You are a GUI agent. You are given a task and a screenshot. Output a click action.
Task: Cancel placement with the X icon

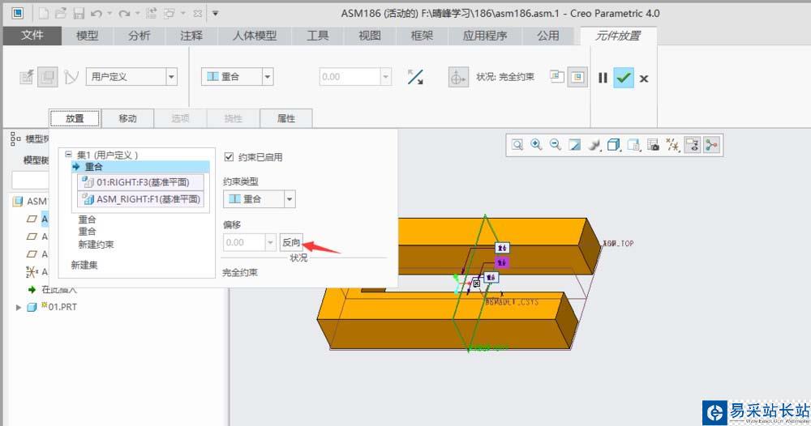(643, 79)
